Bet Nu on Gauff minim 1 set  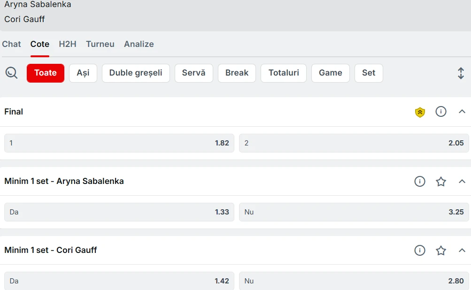[354, 281]
